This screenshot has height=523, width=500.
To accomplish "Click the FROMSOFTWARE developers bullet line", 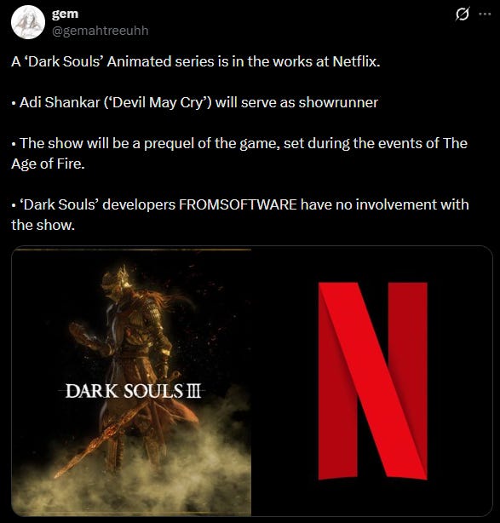I will click(x=240, y=204).
